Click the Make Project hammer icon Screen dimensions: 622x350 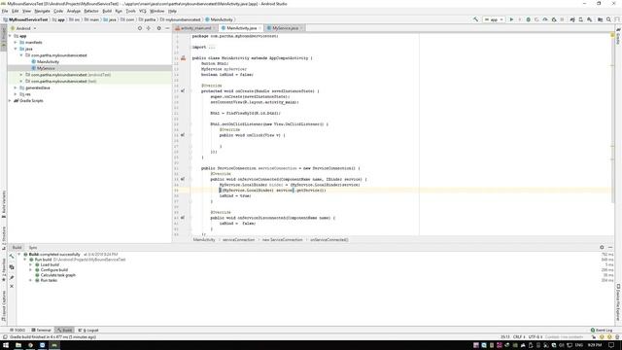pyautogui.click(x=475, y=19)
